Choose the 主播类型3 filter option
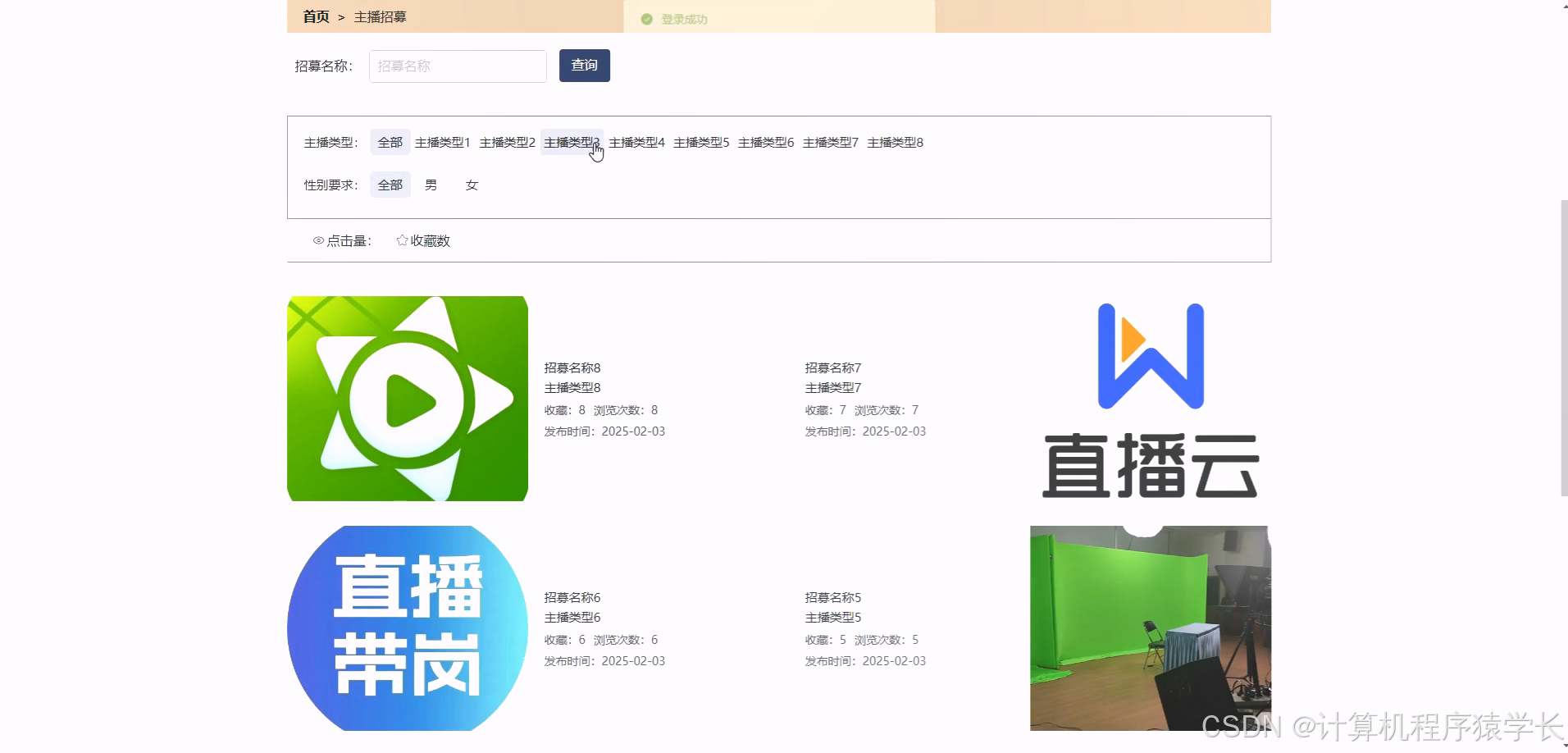The height and width of the screenshot is (753, 1568). (572, 141)
